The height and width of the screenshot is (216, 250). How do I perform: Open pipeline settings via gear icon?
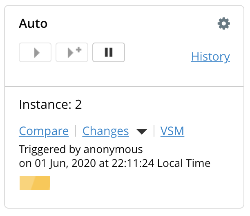223,24
